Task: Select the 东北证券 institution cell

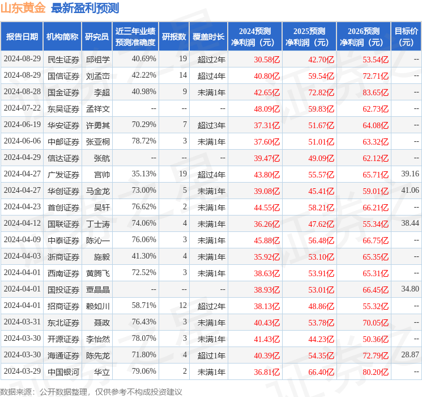Action: tap(63, 323)
